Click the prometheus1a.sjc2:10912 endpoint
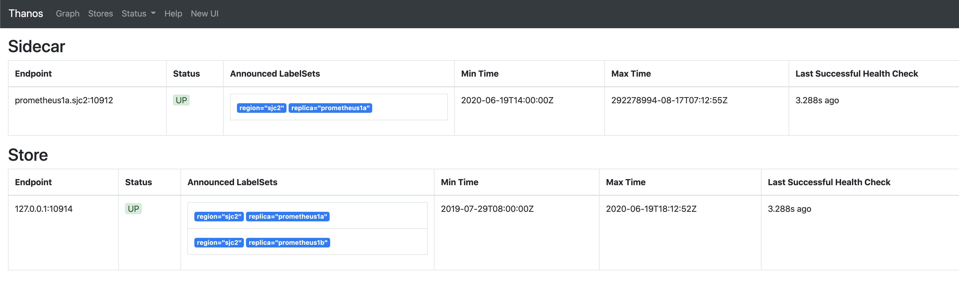This screenshot has width=959, height=298. point(64,100)
